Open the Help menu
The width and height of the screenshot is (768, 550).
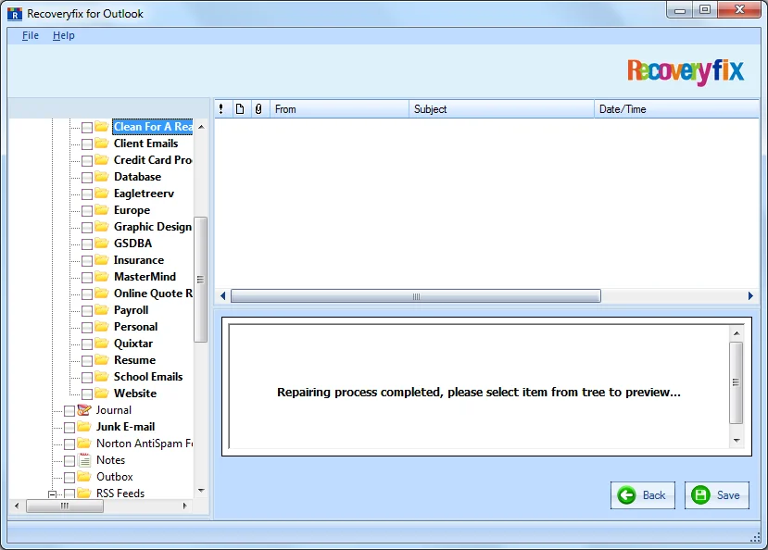(64, 36)
